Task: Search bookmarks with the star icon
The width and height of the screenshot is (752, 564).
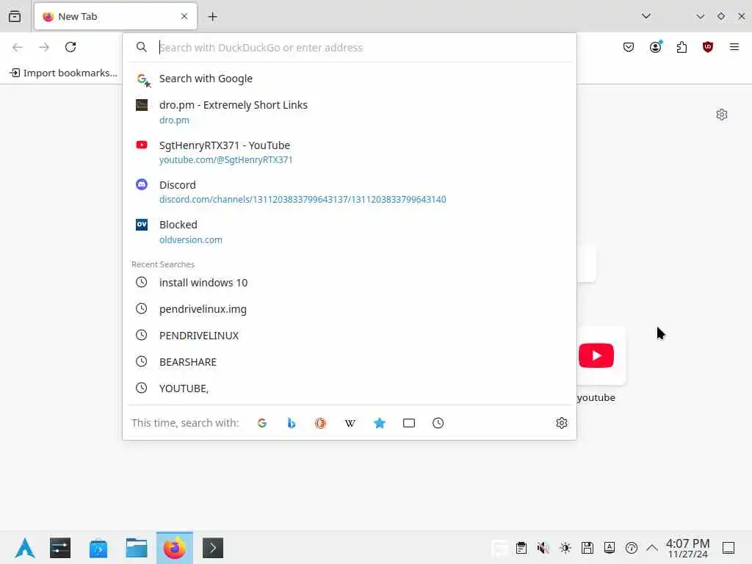Action: tap(380, 423)
